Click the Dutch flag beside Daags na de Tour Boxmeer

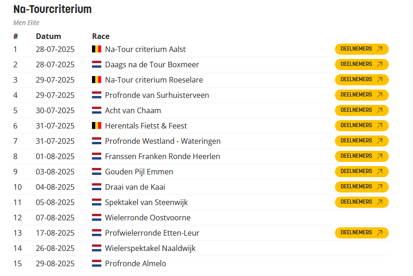(x=97, y=64)
